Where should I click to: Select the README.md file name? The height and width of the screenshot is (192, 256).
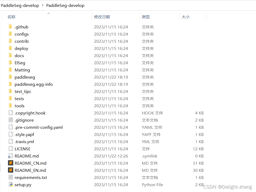[x=27, y=156]
